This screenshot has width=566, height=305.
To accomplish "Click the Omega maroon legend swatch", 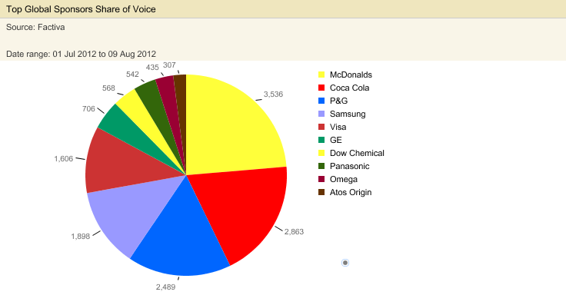I will pyautogui.click(x=321, y=179).
